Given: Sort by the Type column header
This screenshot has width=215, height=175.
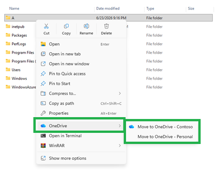Looking at the screenshot, I should (150, 9).
